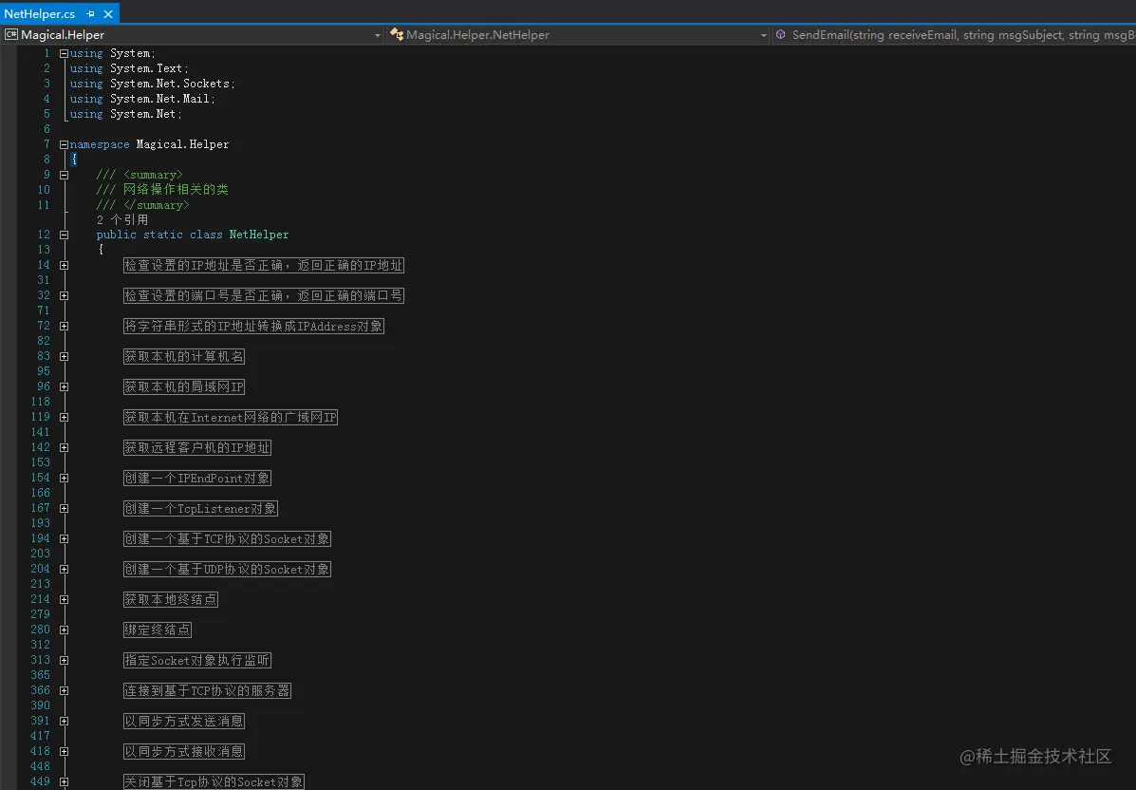
Task: Click 'Magical.Helper' in the namespace declaration
Action: (x=182, y=145)
